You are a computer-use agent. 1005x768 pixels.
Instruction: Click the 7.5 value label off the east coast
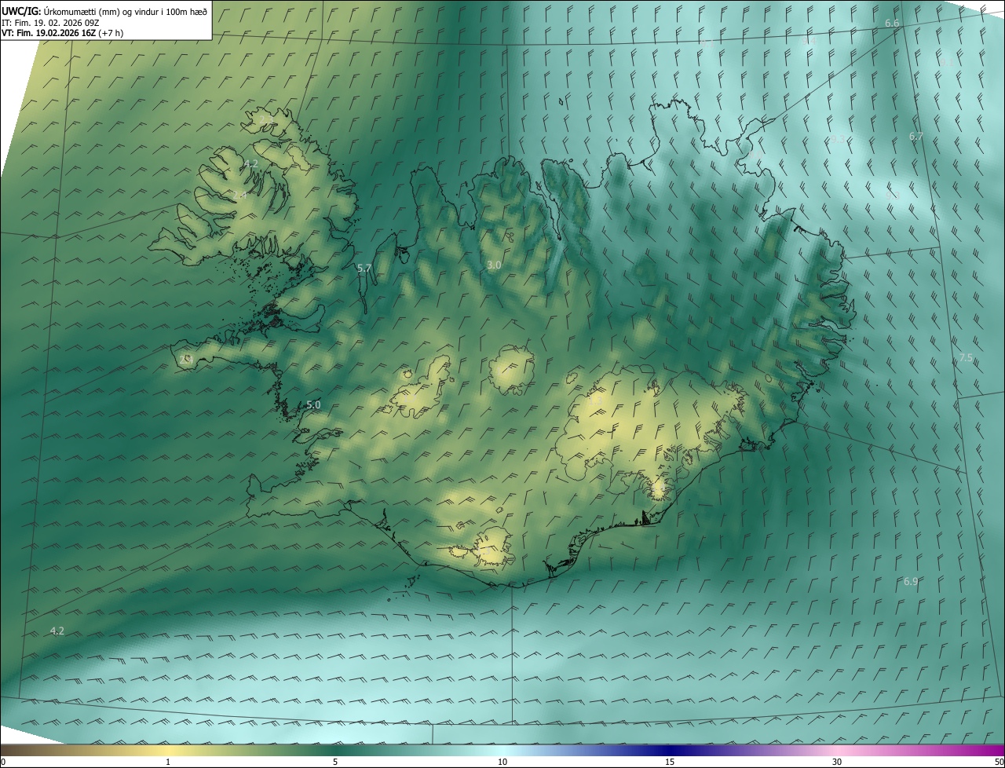tap(966, 358)
